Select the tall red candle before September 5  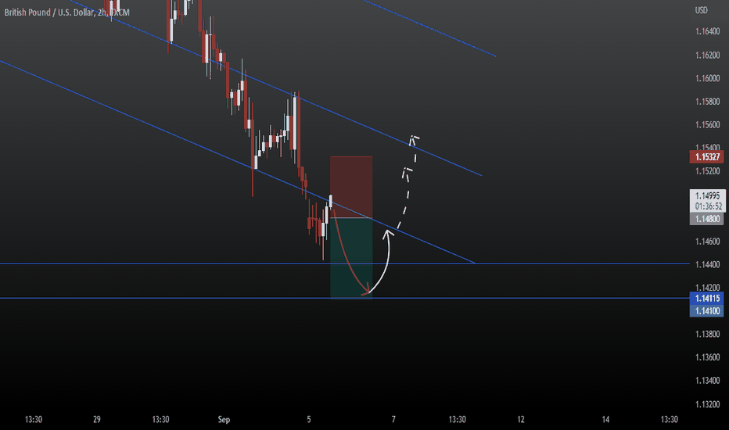(x=299, y=132)
